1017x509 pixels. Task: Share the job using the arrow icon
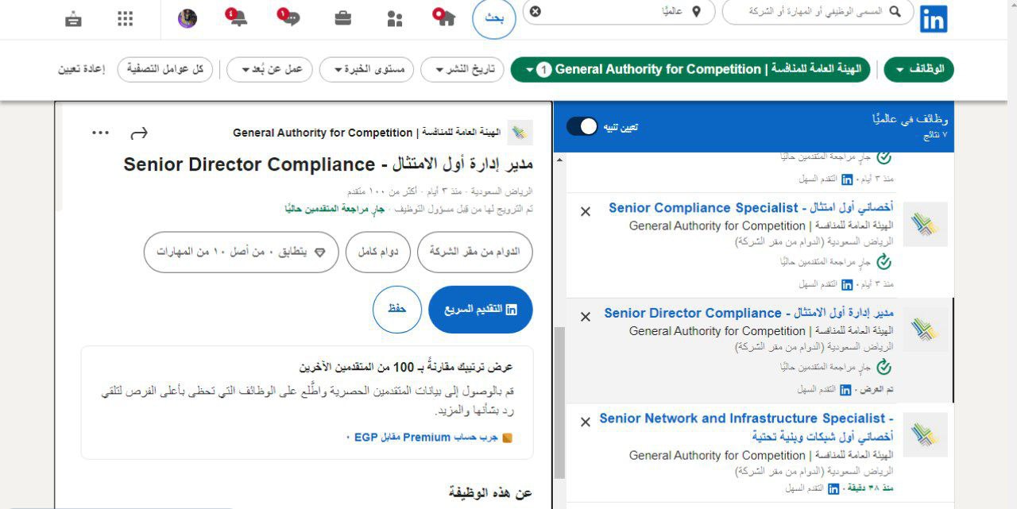pyautogui.click(x=140, y=133)
